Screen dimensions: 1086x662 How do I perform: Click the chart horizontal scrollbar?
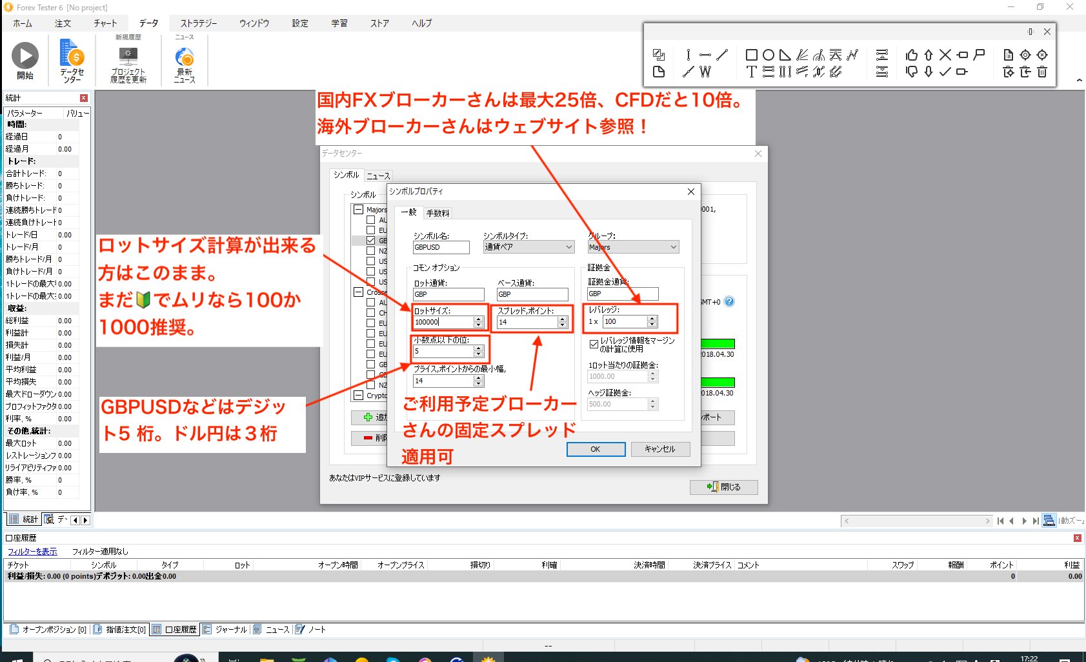click(x=916, y=521)
